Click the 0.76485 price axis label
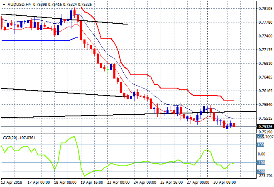Image resolution: width=274 pixels, height=187 pixels. coord(265,77)
